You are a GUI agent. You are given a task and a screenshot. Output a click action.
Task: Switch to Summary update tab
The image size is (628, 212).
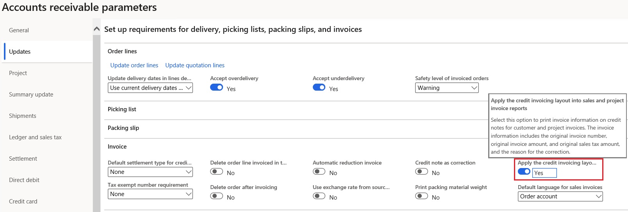click(x=31, y=95)
